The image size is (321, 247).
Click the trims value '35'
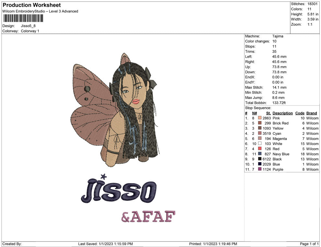pos(274,52)
